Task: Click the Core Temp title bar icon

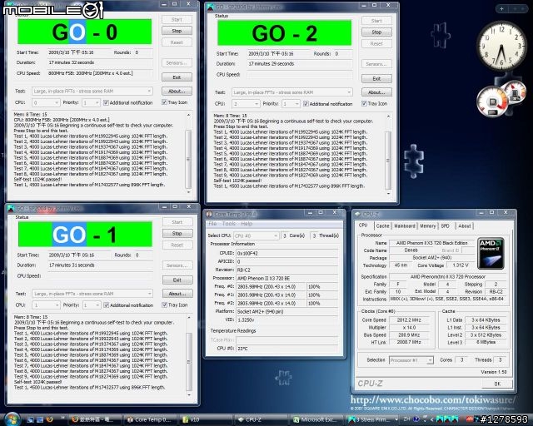Action: click(x=209, y=214)
